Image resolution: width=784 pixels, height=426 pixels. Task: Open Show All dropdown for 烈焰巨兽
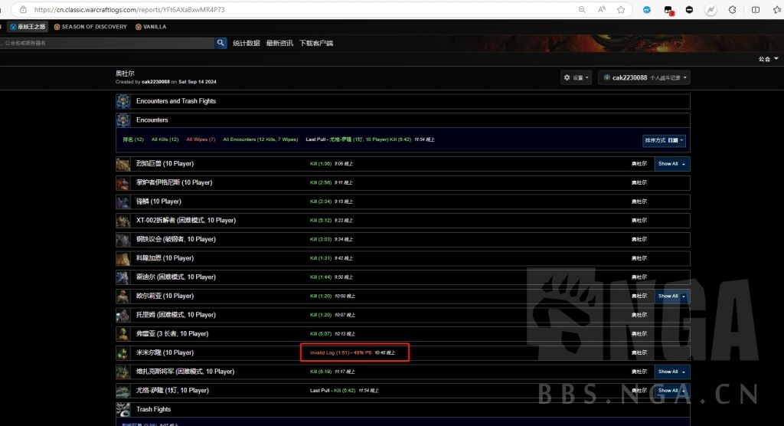tap(671, 164)
